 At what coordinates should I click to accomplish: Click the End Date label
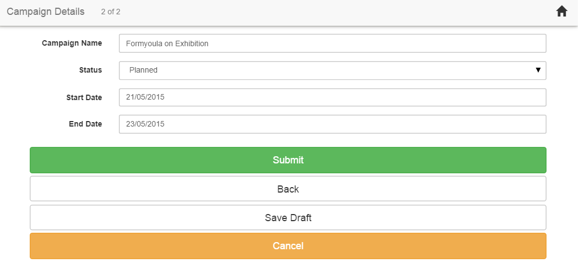pos(85,124)
